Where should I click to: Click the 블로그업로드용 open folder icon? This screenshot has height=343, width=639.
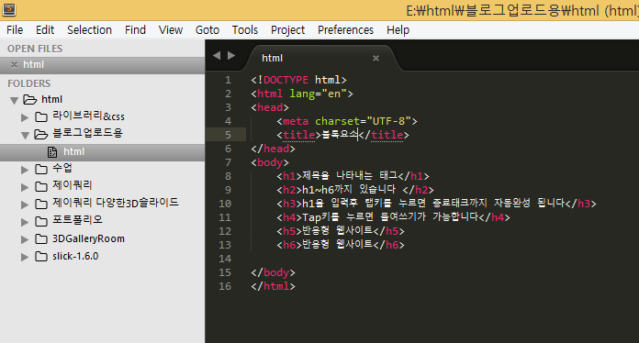40,134
